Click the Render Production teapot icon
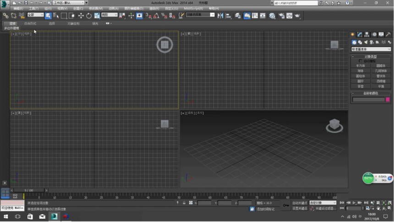Viewport: 394px width, 222px height. tap(297, 16)
